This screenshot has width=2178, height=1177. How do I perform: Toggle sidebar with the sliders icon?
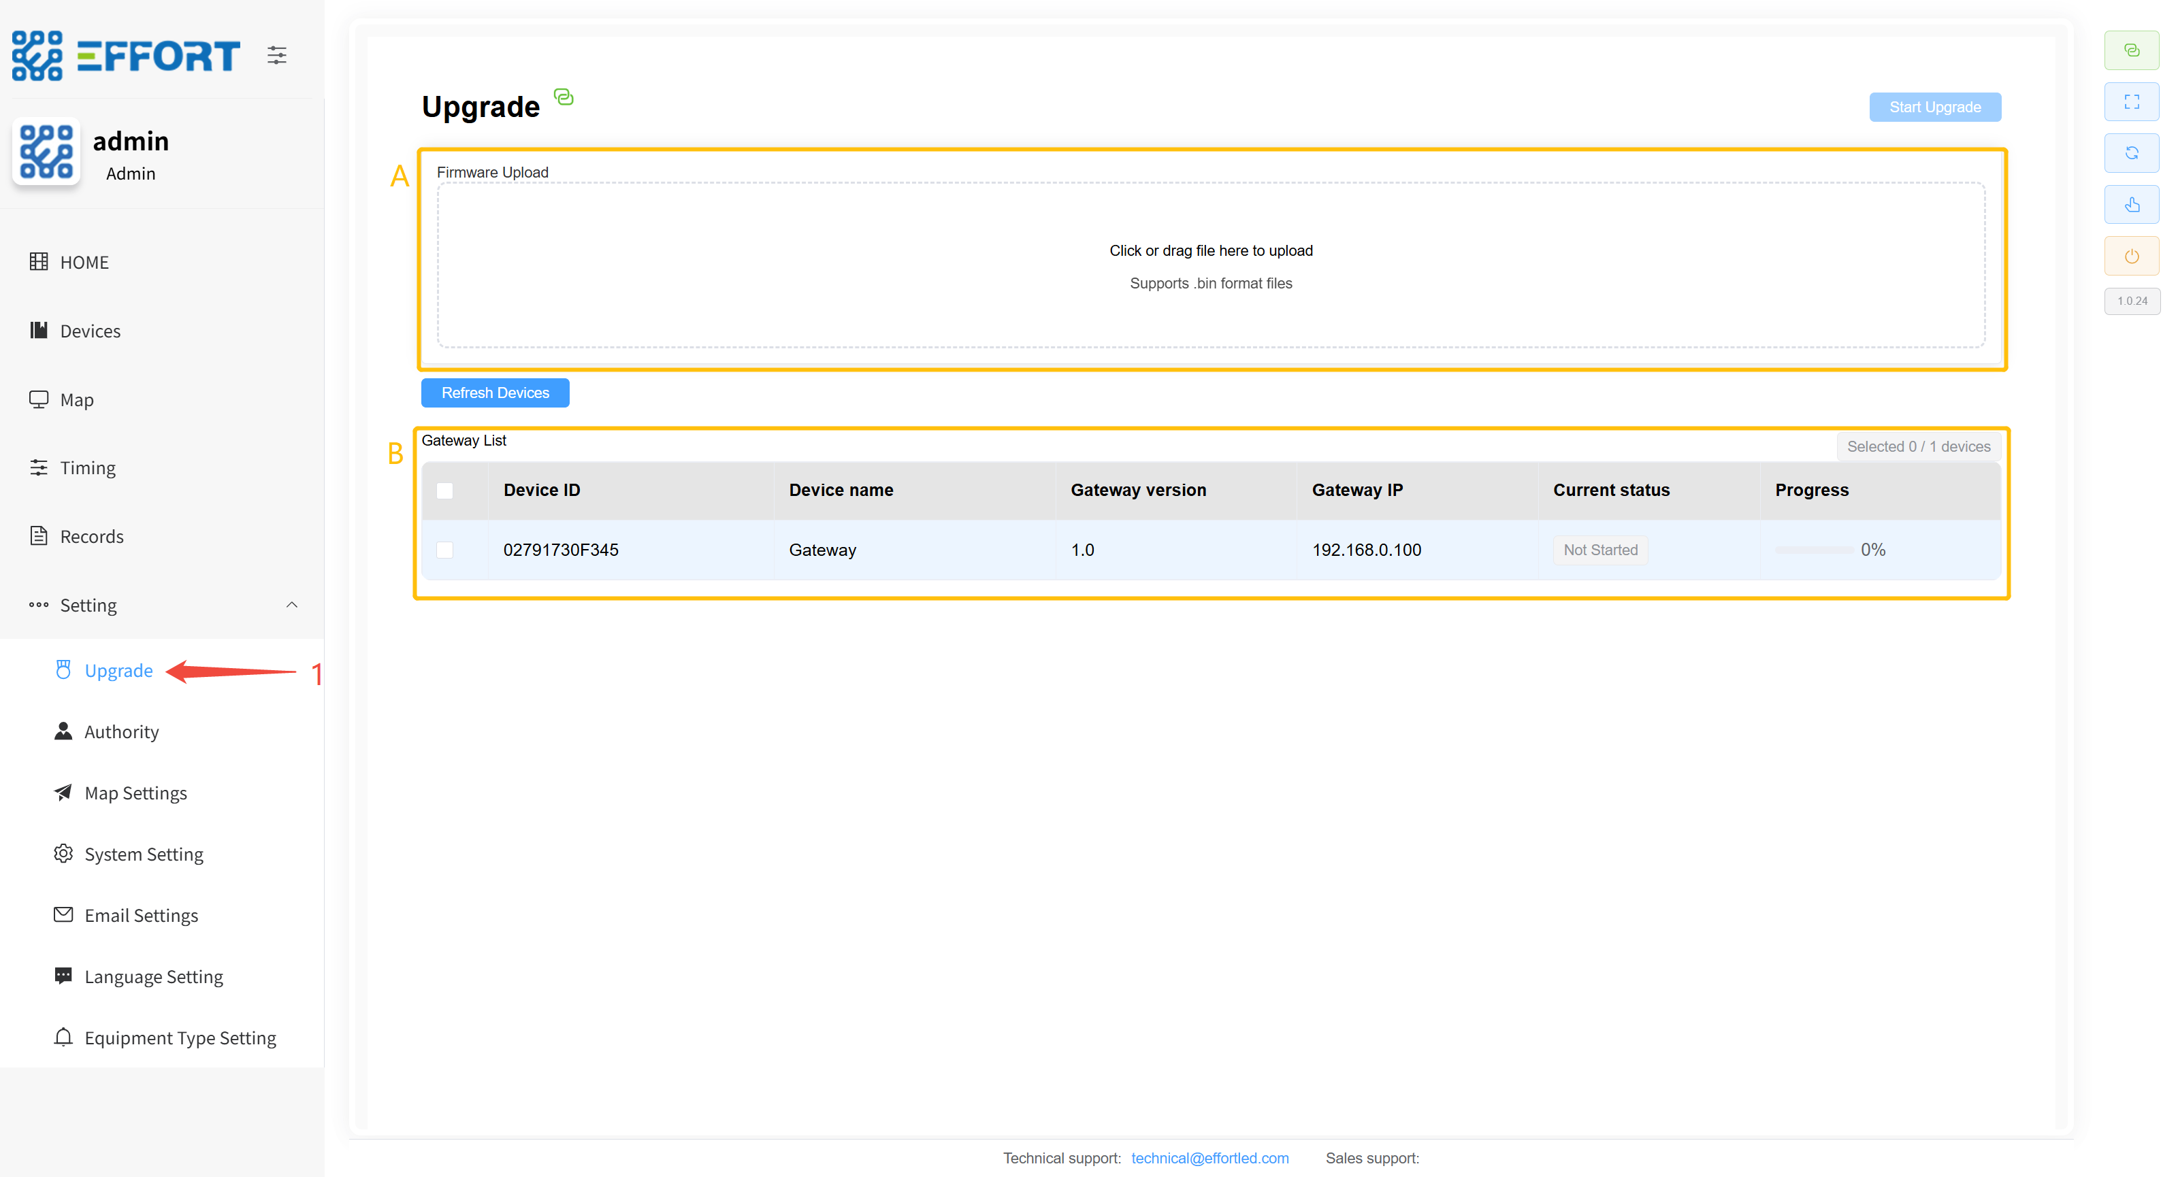click(x=276, y=56)
